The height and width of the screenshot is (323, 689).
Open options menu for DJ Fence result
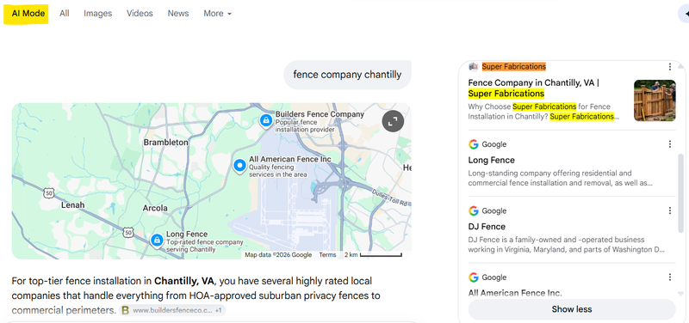click(670, 210)
